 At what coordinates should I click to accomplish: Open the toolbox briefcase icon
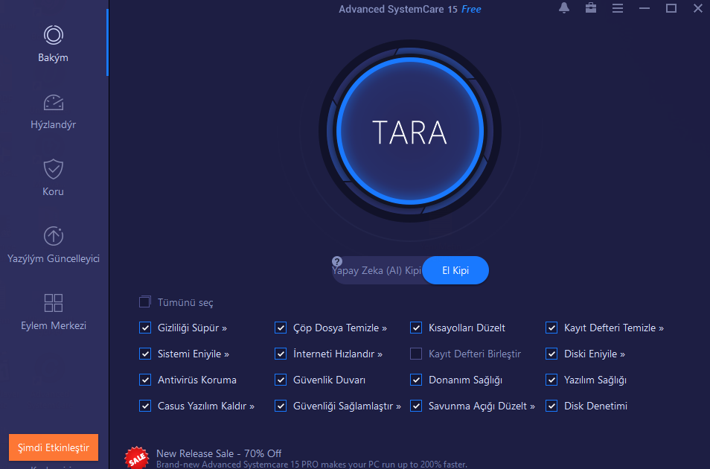[x=590, y=8]
